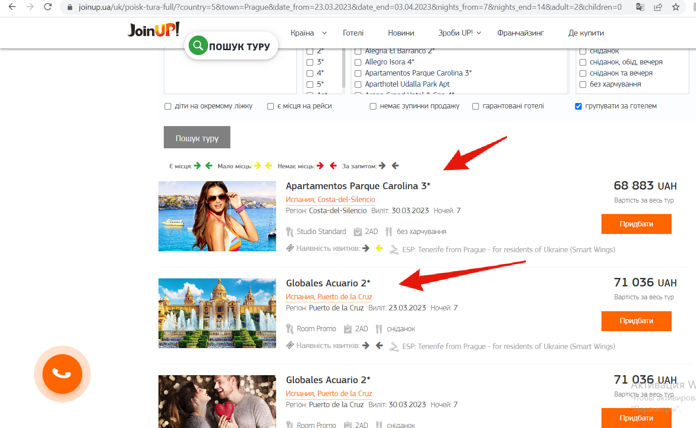Viewport: 696px width, 428px height.
Task: Enable діти на окремому ліжку option
Action: (x=168, y=106)
